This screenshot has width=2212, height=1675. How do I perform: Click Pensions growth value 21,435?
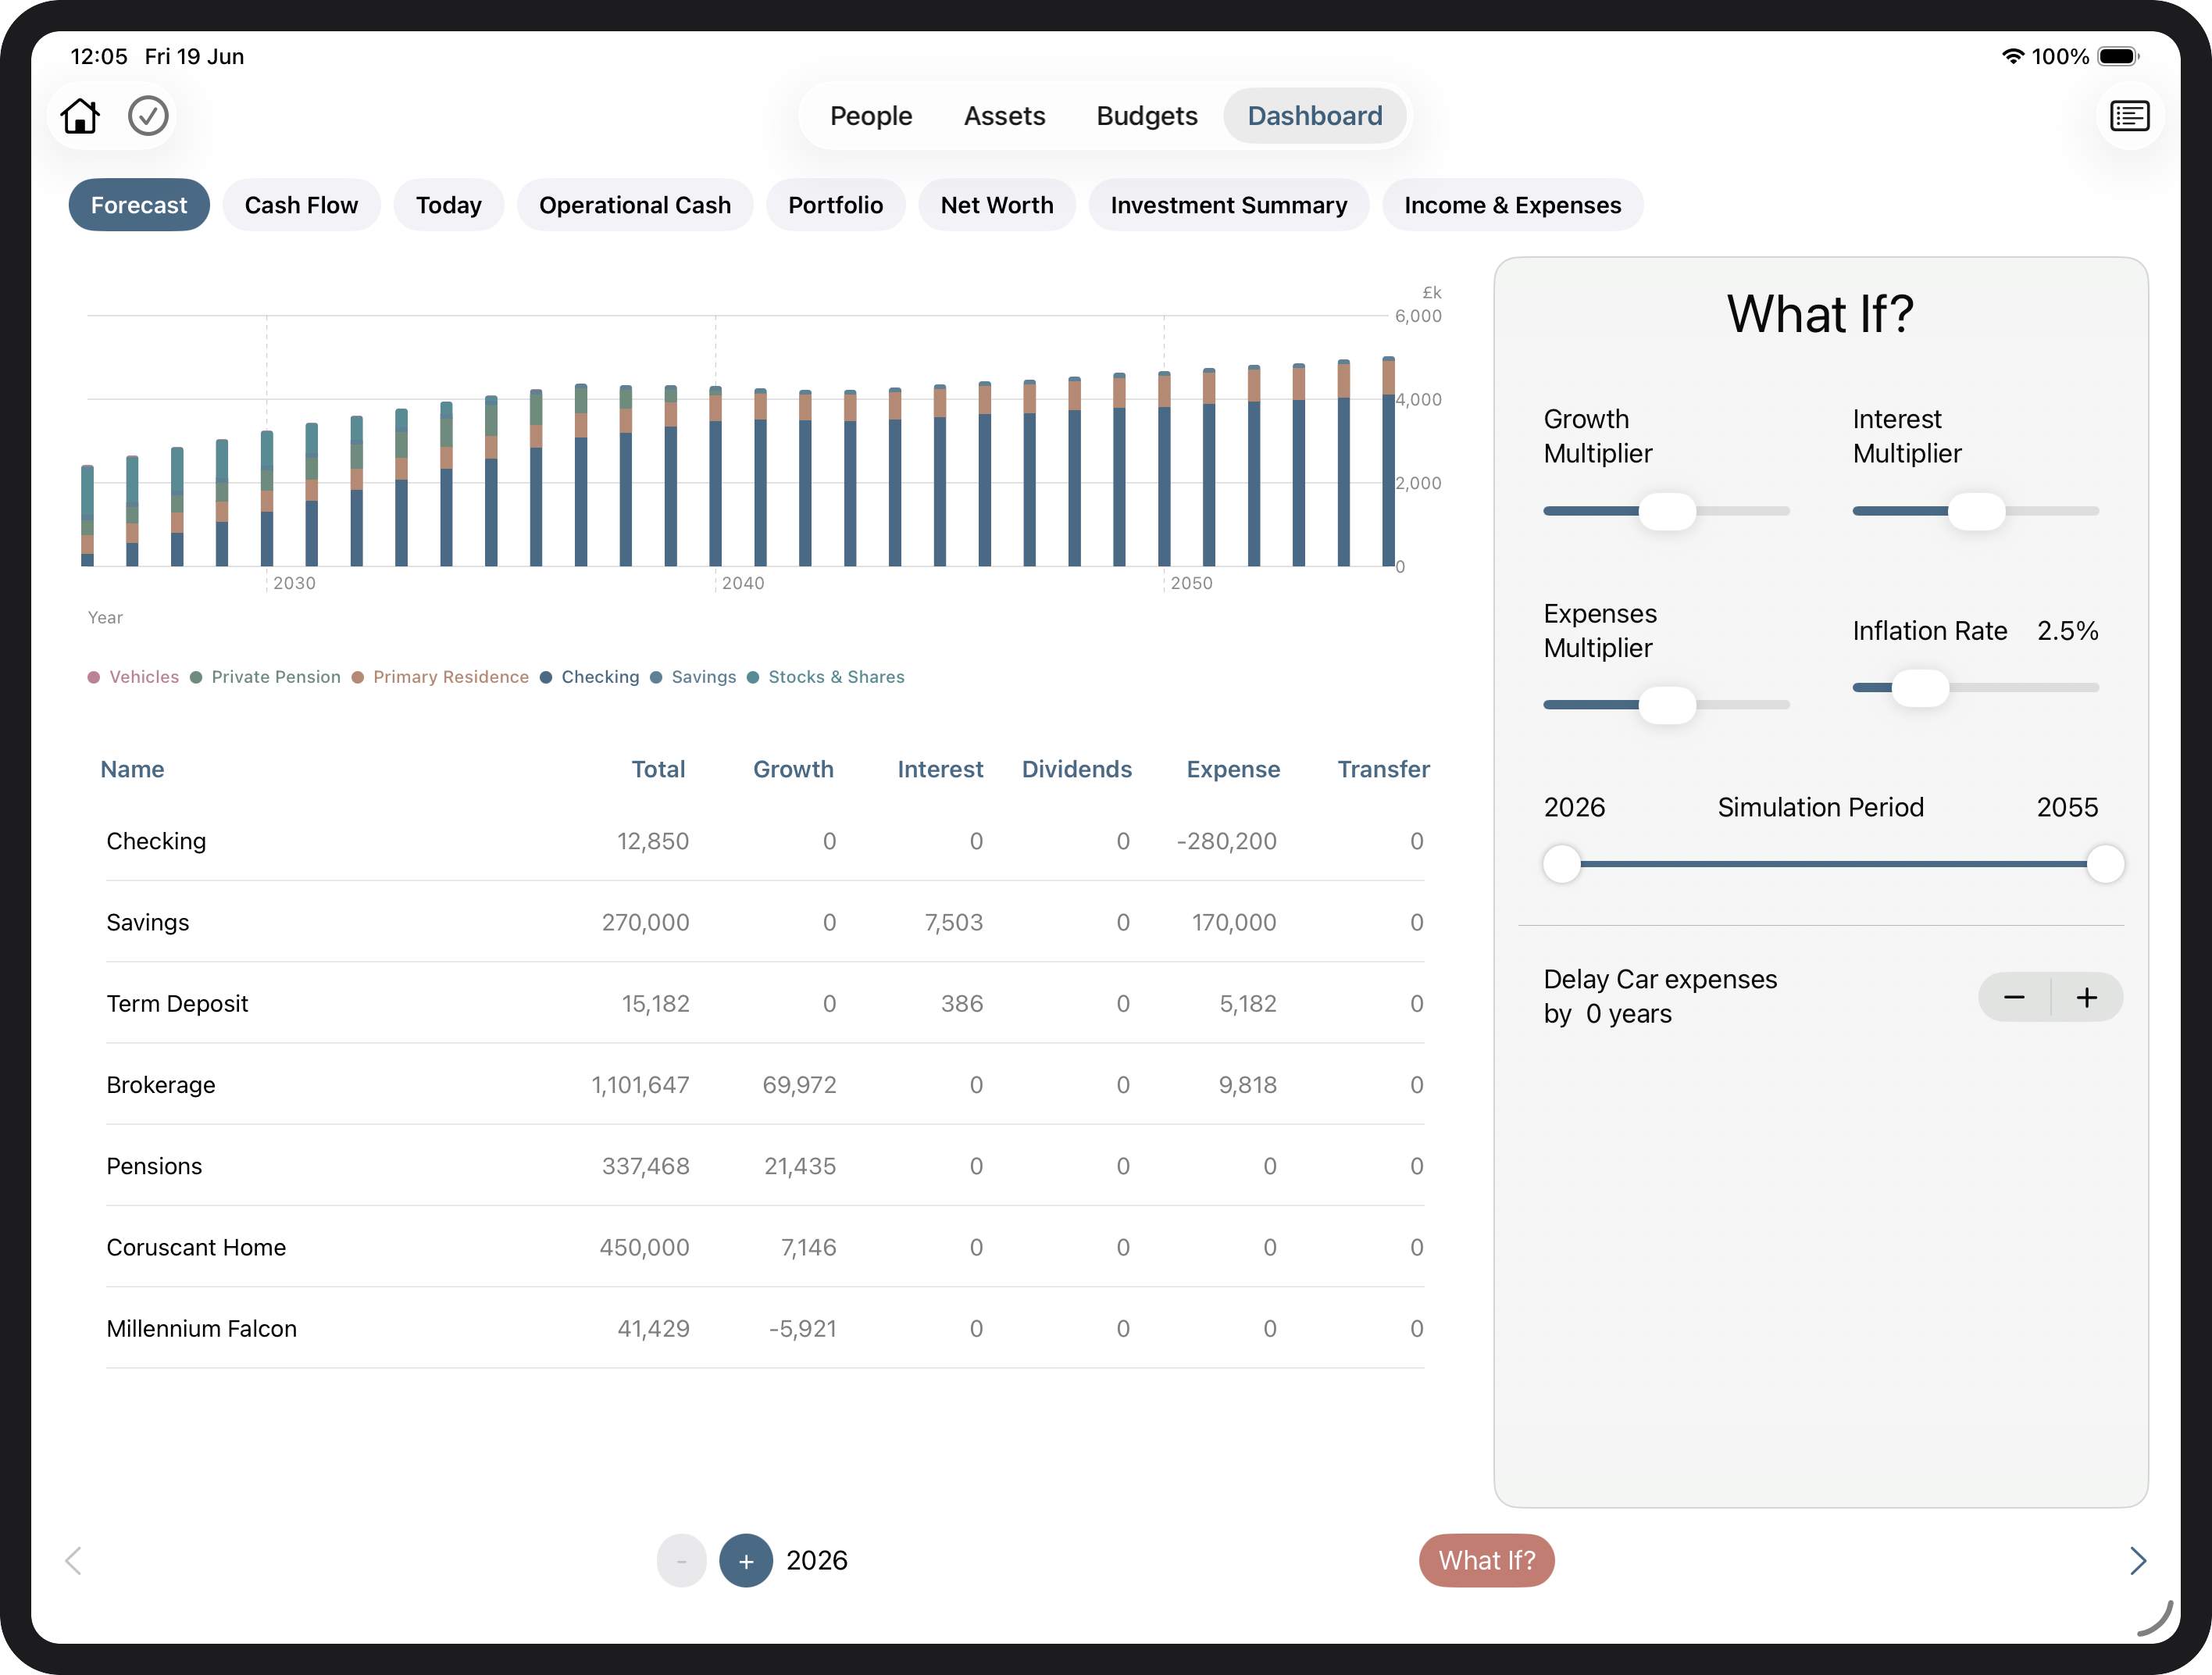click(x=800, y=1166)
